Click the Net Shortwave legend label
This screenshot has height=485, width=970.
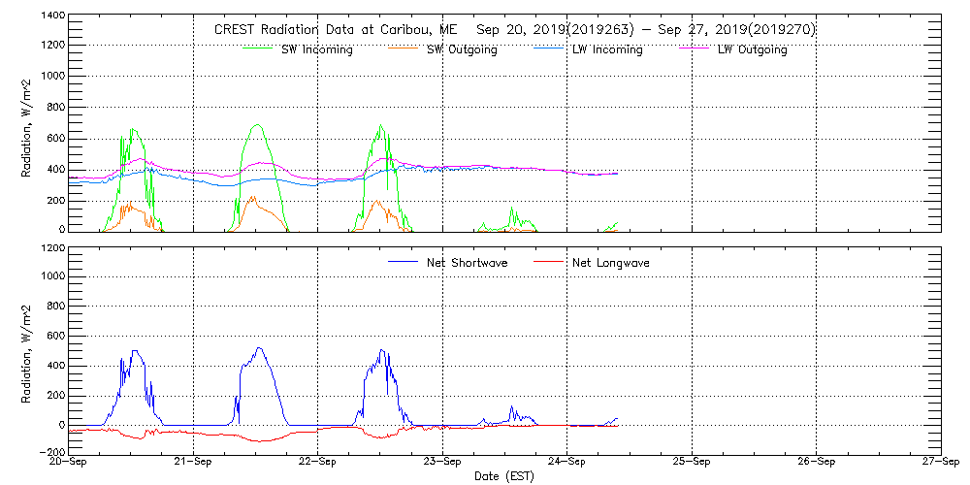click(468, 263)
